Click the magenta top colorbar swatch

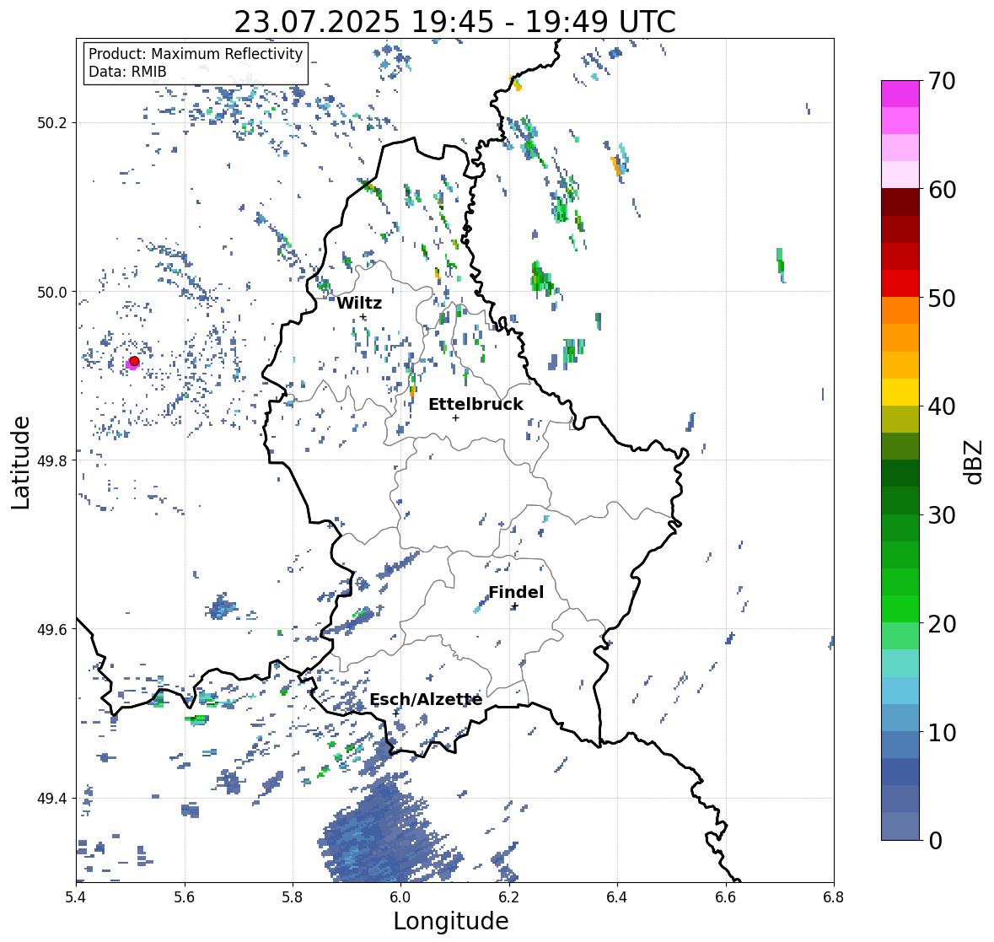[900, 94]
